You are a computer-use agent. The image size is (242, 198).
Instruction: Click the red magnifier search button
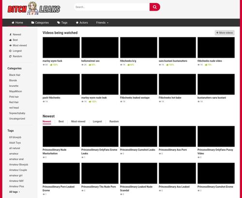pyautogui.click(x=154, y=7)
